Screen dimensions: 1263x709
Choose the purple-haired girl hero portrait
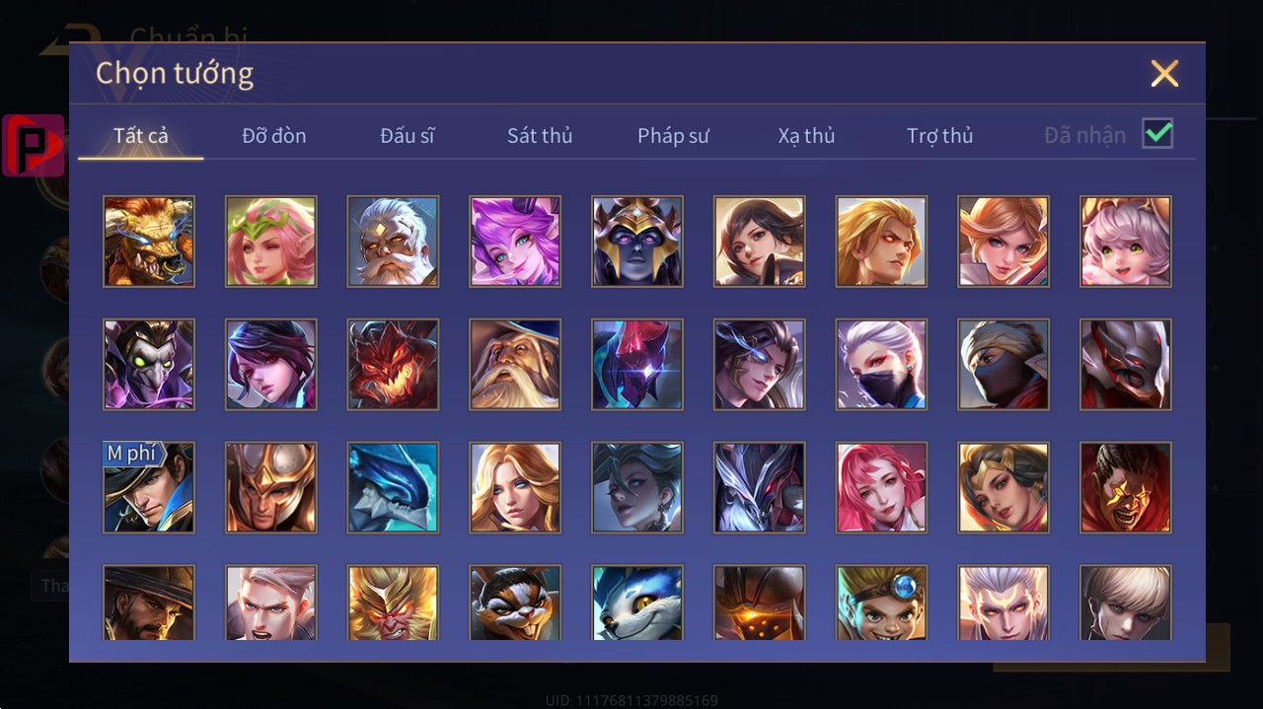click(515, 242)
